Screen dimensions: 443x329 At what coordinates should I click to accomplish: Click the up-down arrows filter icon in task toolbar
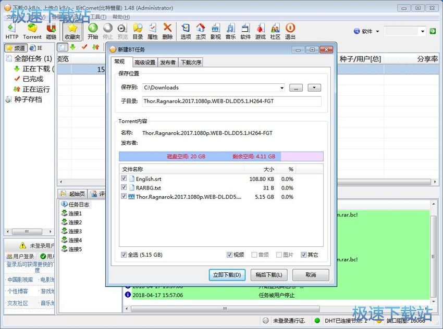96,47
